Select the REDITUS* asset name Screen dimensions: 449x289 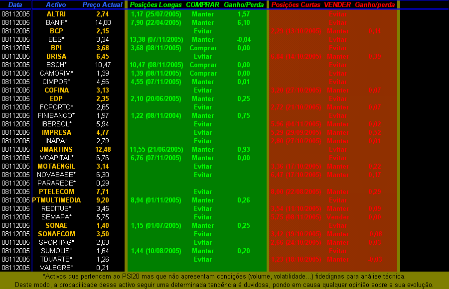point(56,208)
